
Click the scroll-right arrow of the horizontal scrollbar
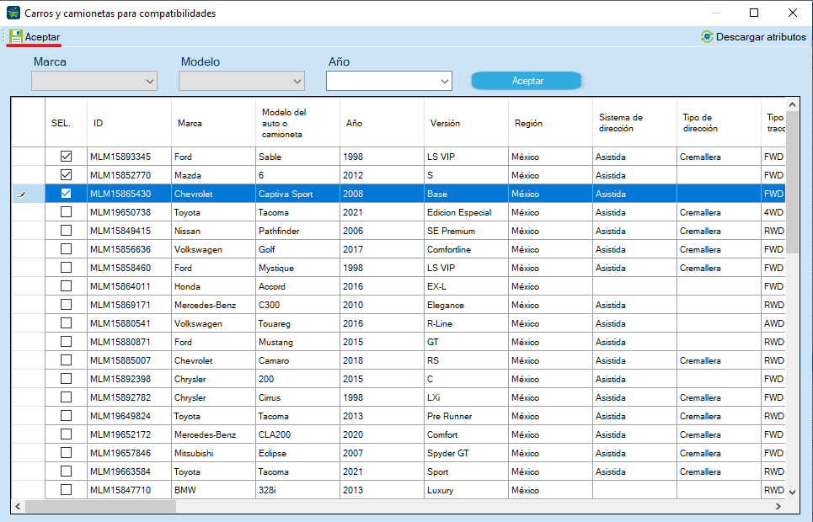778,506
